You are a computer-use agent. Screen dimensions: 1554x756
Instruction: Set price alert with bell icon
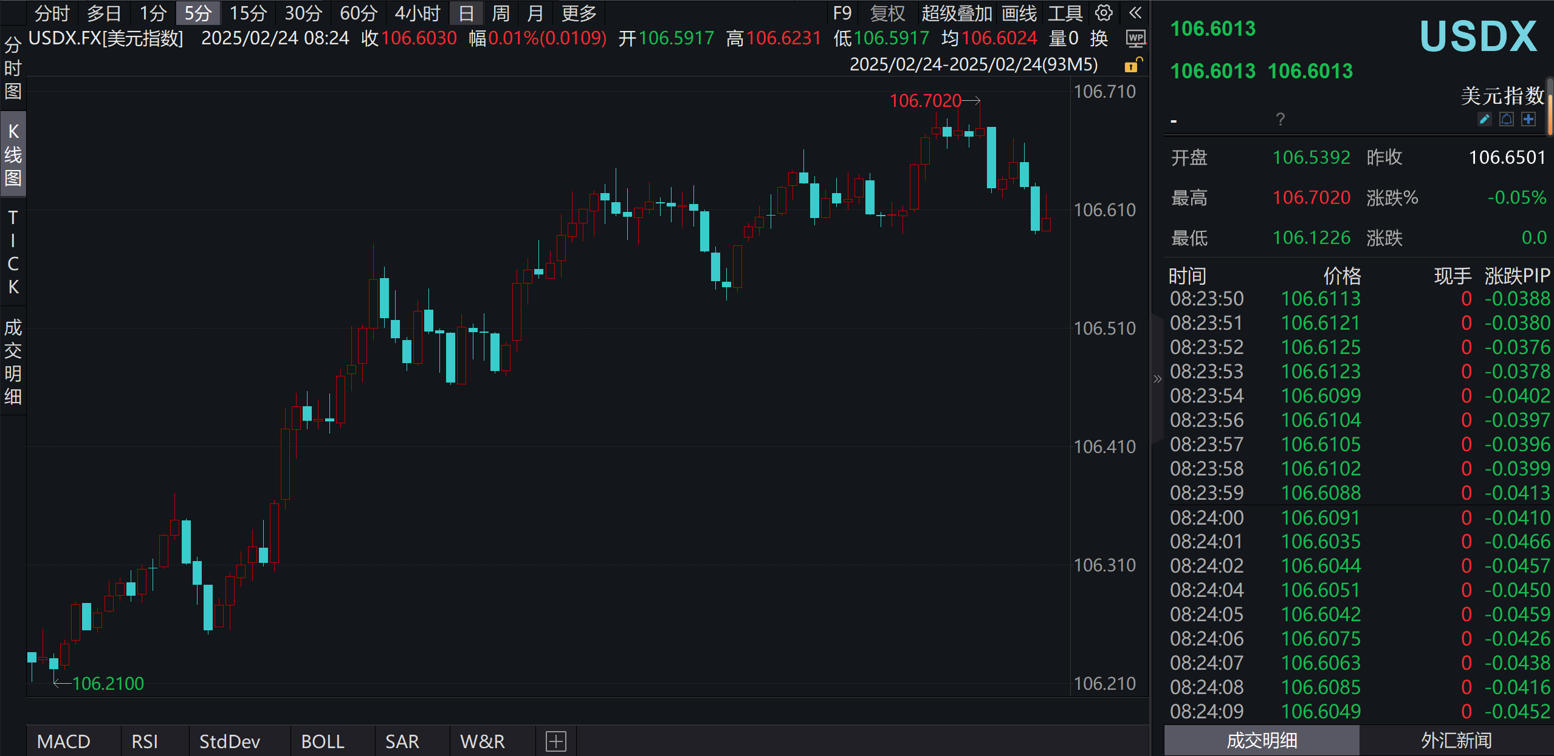coord(1506,119)
